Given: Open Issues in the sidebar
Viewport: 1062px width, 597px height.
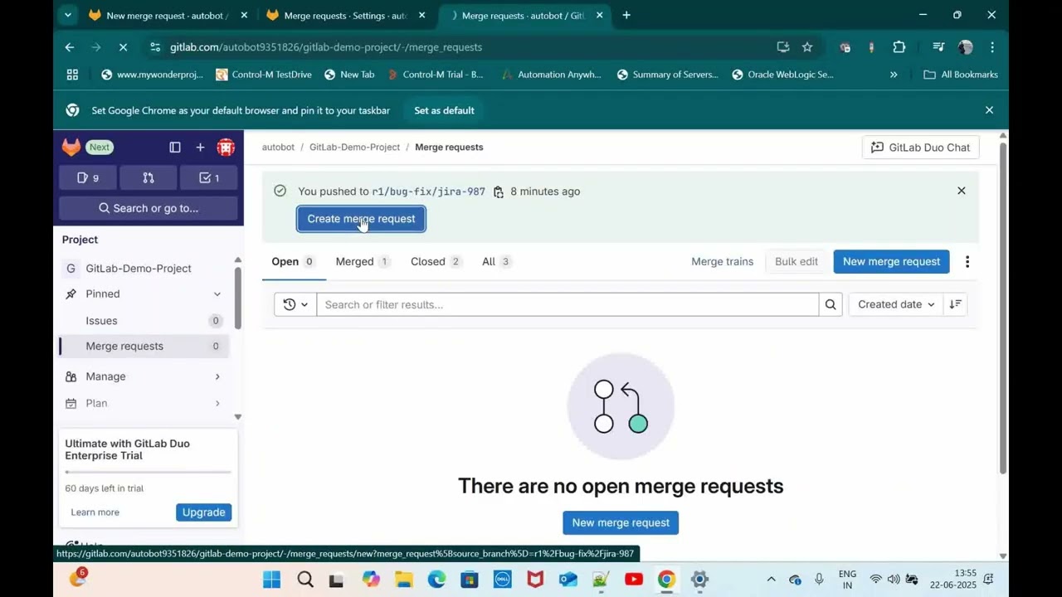Looking at the screenshot, I should [x=144, y=321].
